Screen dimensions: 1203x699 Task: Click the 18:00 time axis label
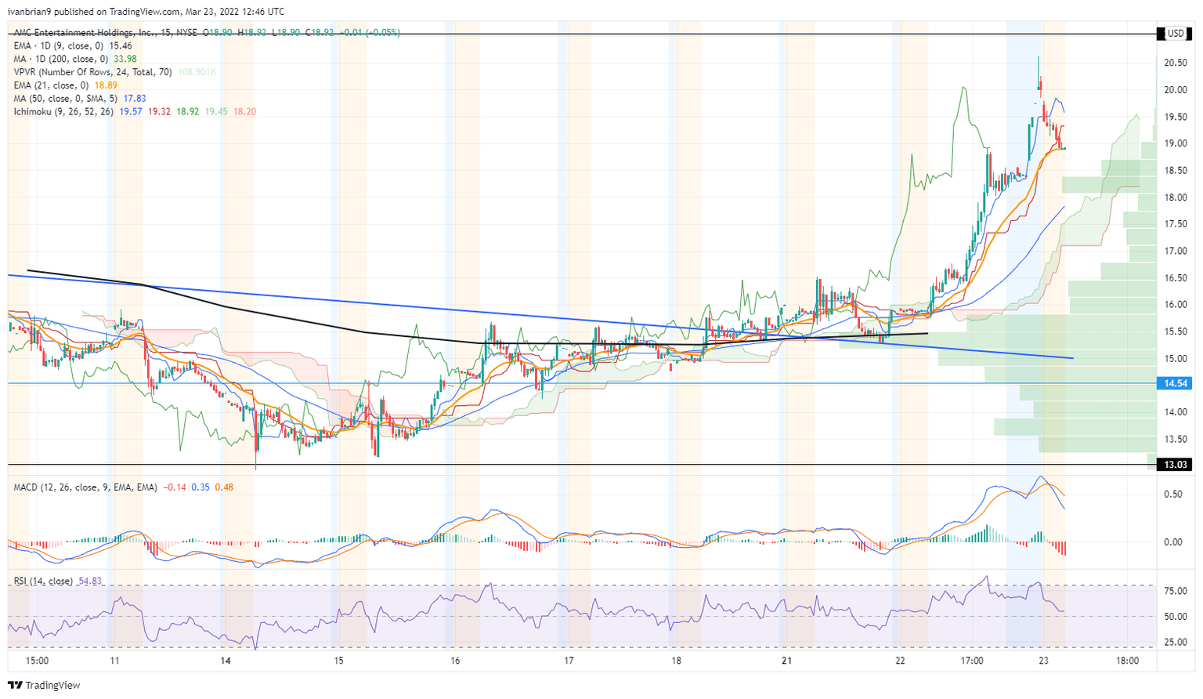[x=1127, y=661]
